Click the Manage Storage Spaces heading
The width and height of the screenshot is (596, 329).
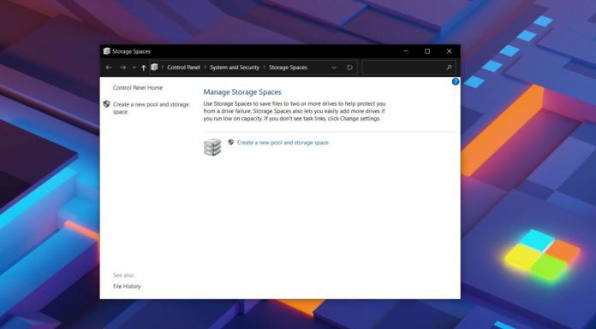[x=242, y=92]
